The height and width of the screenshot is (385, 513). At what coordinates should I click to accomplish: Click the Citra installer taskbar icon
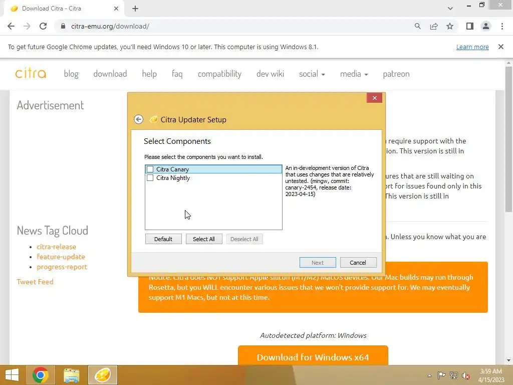[102, 375]
